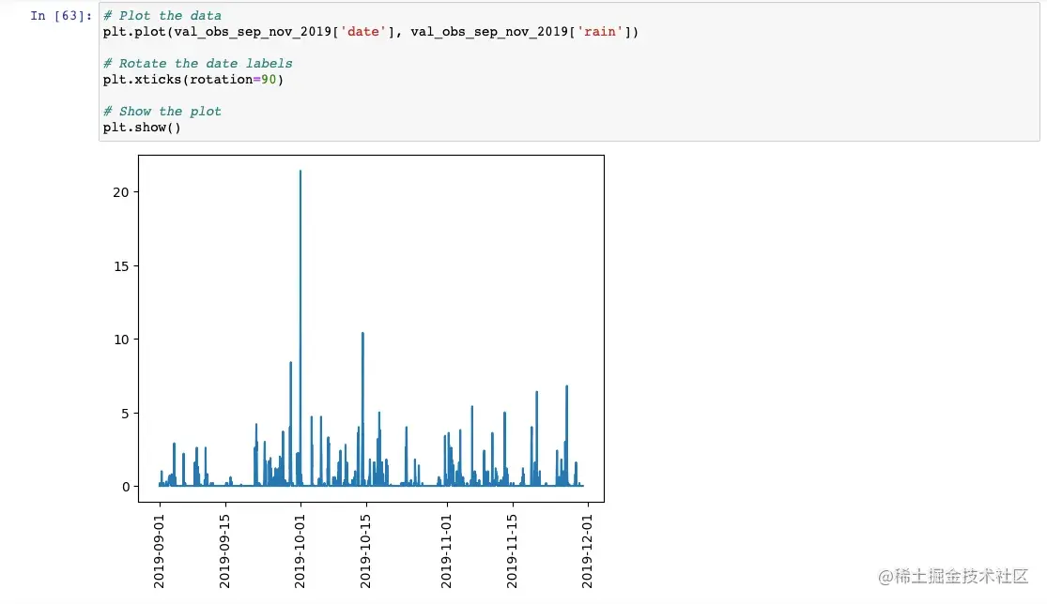Click the '# Plot the data' comment line
The width and height of the screenshot is (1047, 604).
[x=162, y=15]
